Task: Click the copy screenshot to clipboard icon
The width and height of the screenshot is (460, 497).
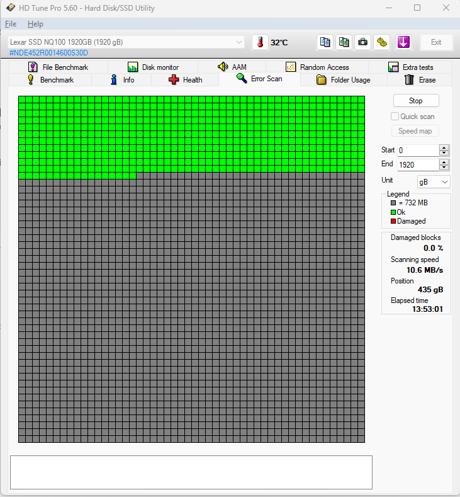Action: pos(344,42)
